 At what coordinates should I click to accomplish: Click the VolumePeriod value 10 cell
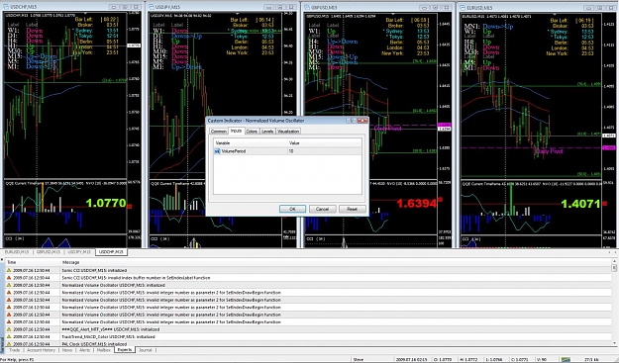[x=325, y=151]
